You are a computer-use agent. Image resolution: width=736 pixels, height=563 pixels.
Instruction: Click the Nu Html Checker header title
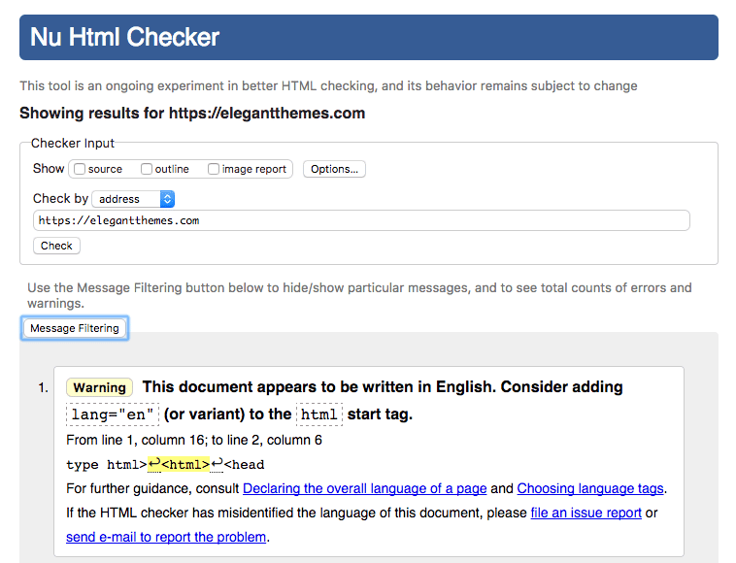[125, 37]
